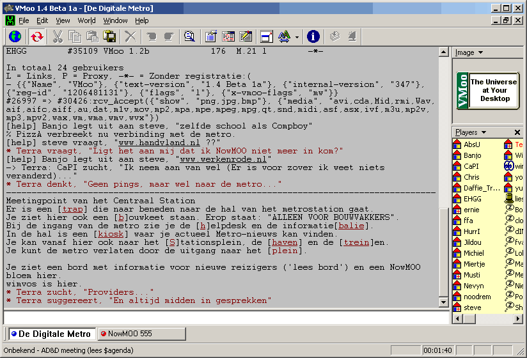
Task: Click The Universe at Your Desktop banner
Action: (488, 91)
